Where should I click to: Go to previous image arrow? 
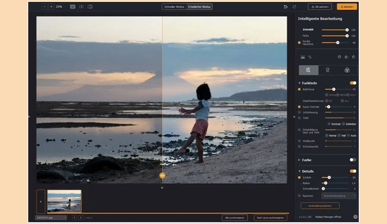74,218
